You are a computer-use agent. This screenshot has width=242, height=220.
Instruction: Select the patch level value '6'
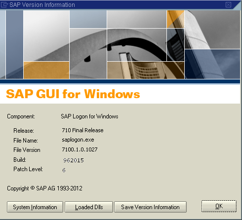(64, 170)
